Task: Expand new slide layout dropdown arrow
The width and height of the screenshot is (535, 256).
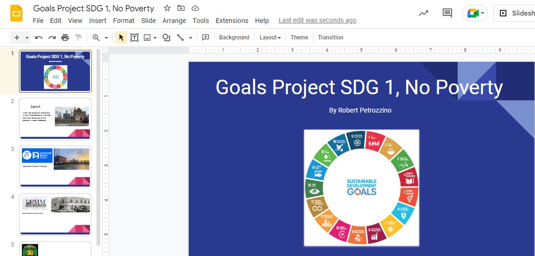Action: pyautogui.click(x=27, y=38)
